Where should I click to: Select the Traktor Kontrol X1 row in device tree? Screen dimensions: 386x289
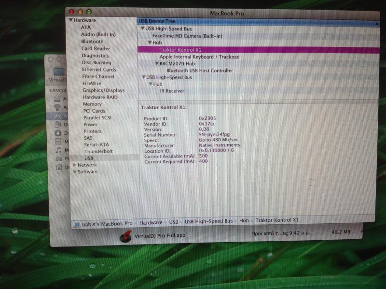point(259,50)
